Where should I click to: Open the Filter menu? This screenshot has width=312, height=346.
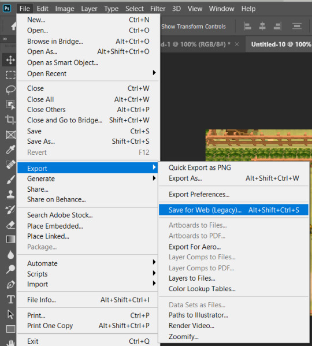click(x=158, y=9)
